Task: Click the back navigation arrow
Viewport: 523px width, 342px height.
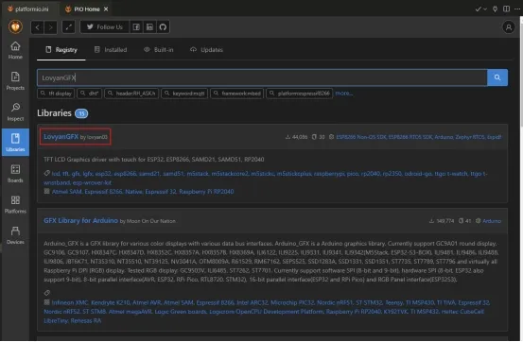Action: pyautogui.click(x=38, y=27)
